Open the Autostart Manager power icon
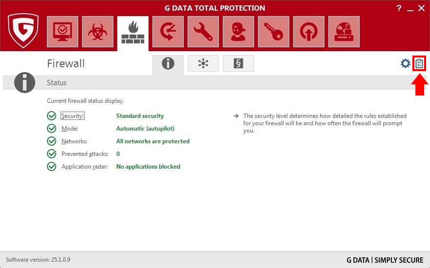The height and width of the screenshot is (268, 430). pyautogui.click(x=309, y=32)
